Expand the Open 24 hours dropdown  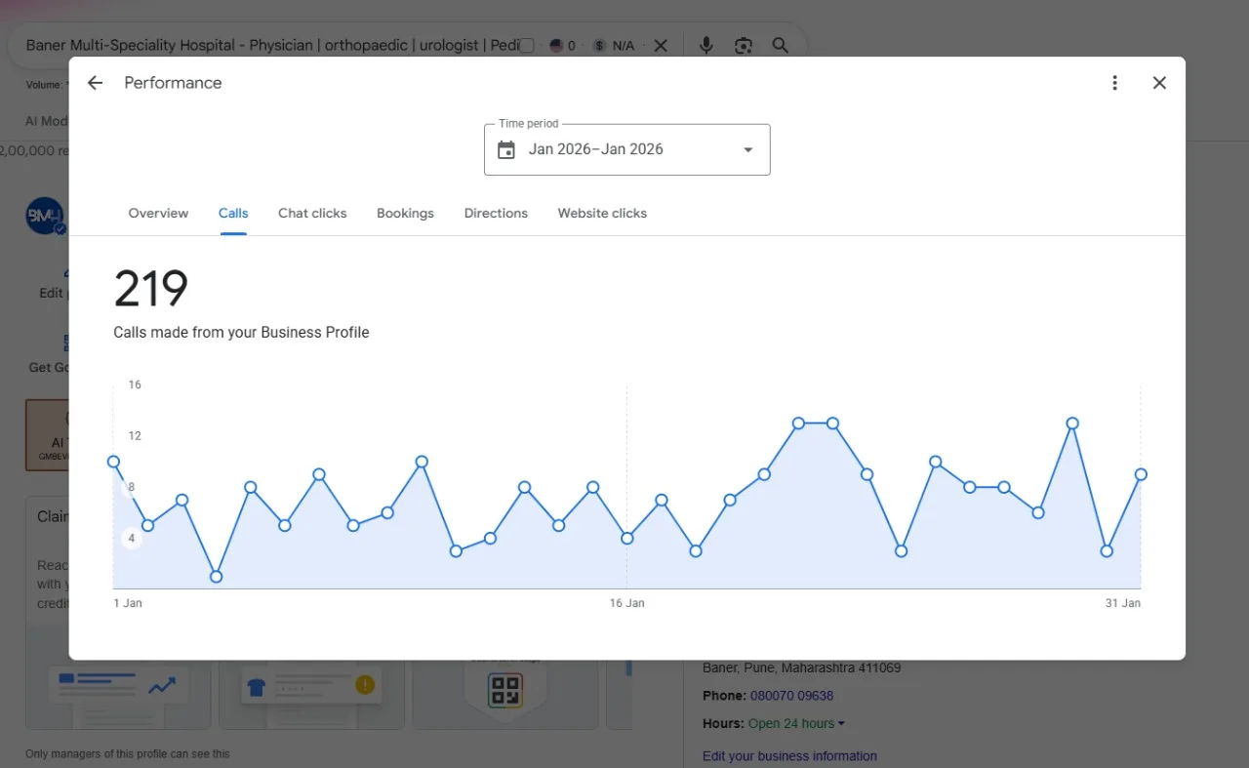tap(796, 723)
